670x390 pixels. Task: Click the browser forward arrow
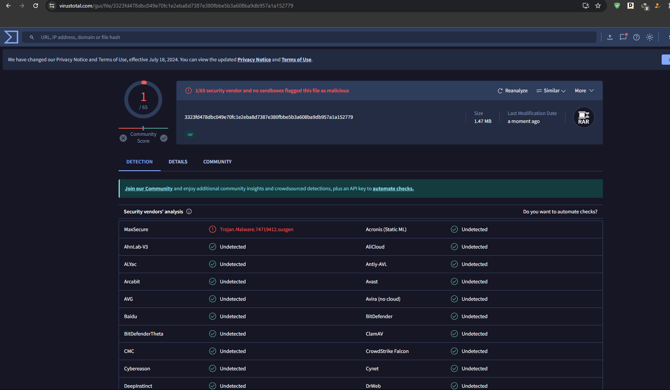(22, 6)
